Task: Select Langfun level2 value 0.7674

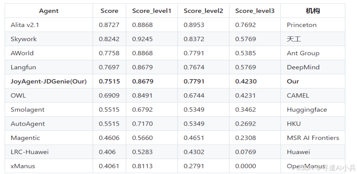Action: click(194, 67)
